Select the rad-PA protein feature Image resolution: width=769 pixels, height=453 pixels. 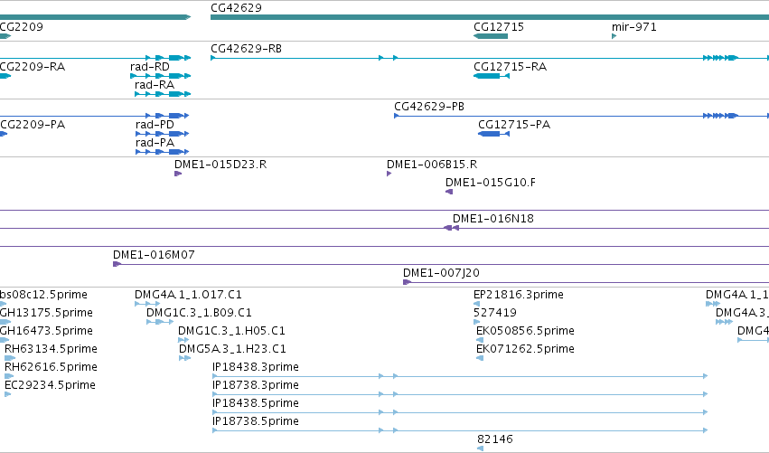click(x=163, y=152)
